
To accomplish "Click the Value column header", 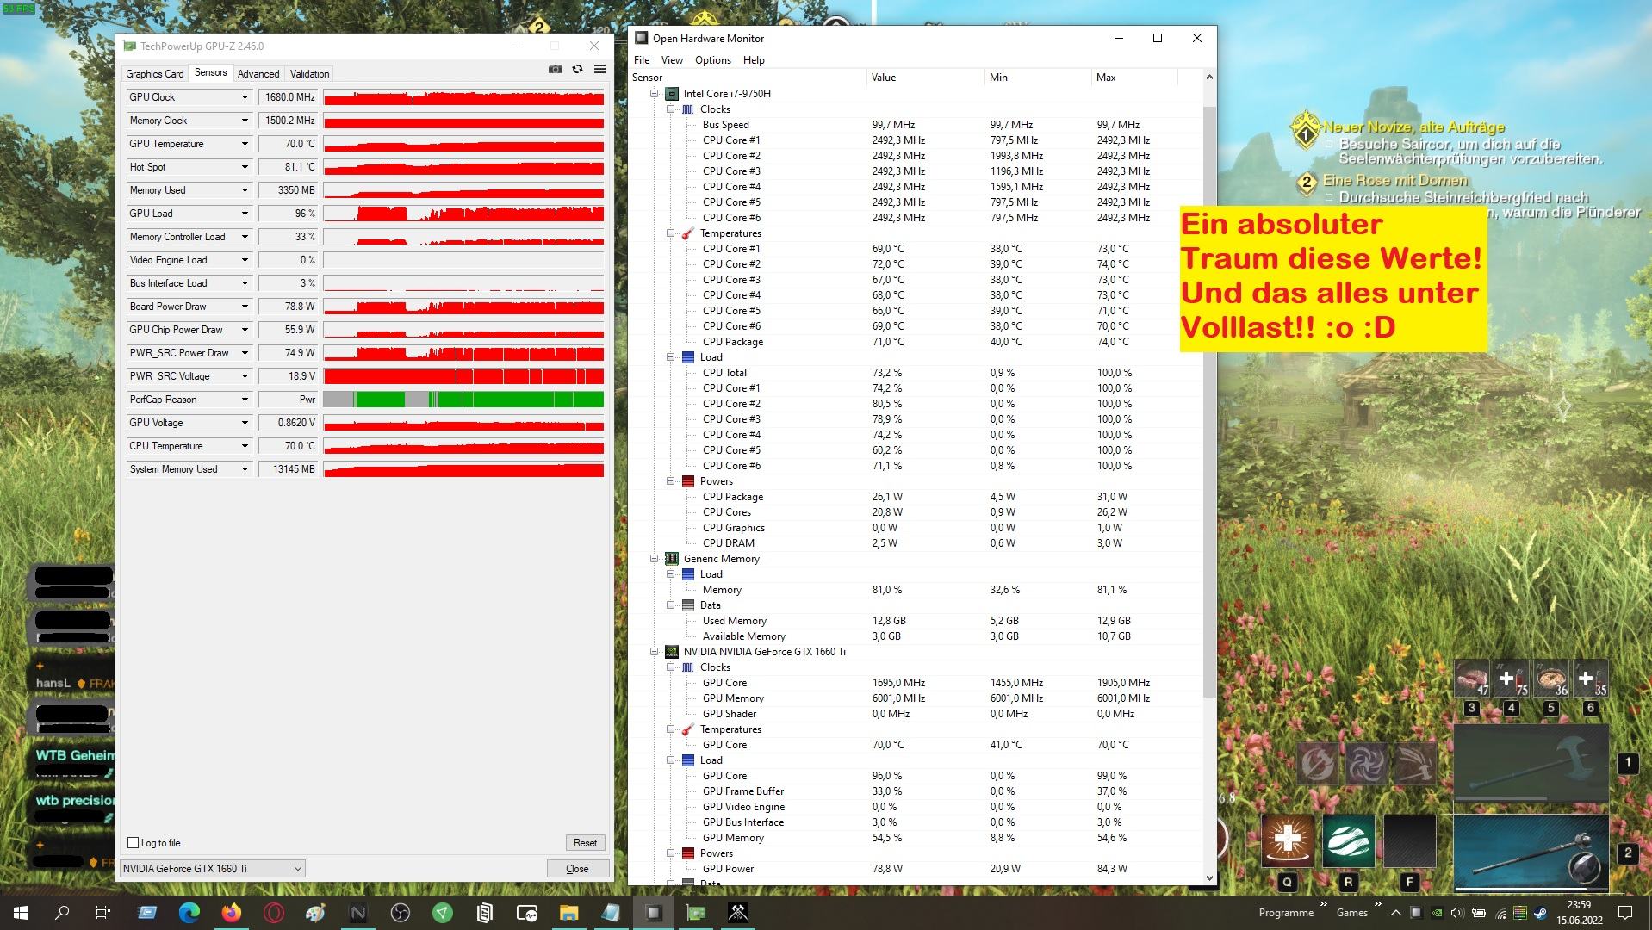I will pos(925,77).
